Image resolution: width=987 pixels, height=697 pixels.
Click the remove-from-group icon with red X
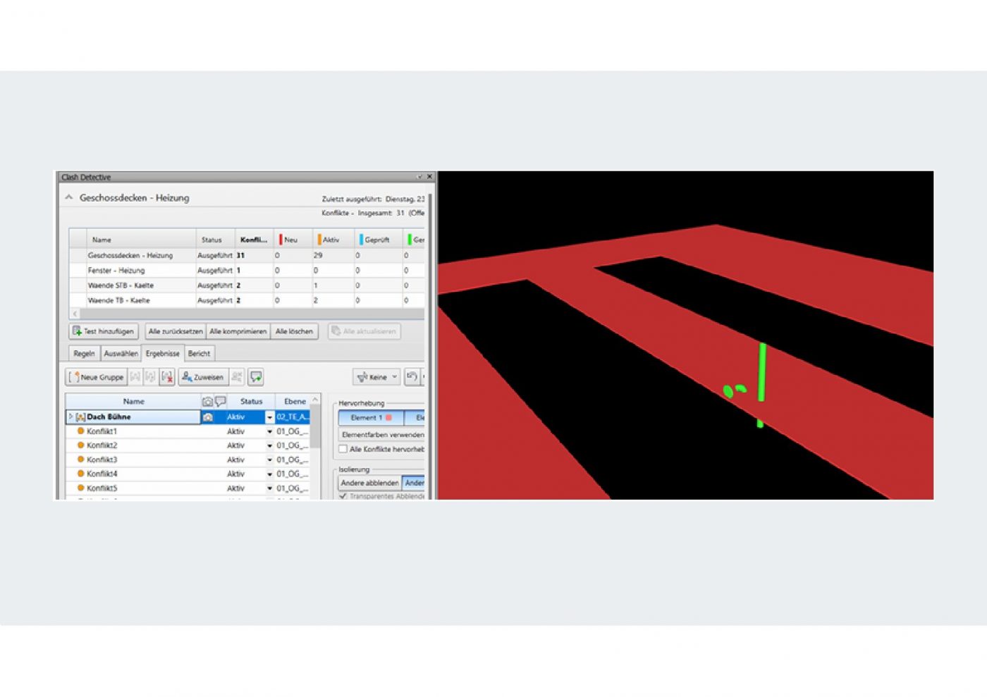(167, 377)
